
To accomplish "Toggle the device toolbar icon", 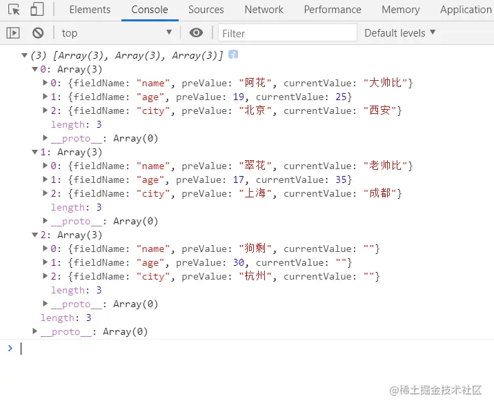I will [x=37, y=10].
